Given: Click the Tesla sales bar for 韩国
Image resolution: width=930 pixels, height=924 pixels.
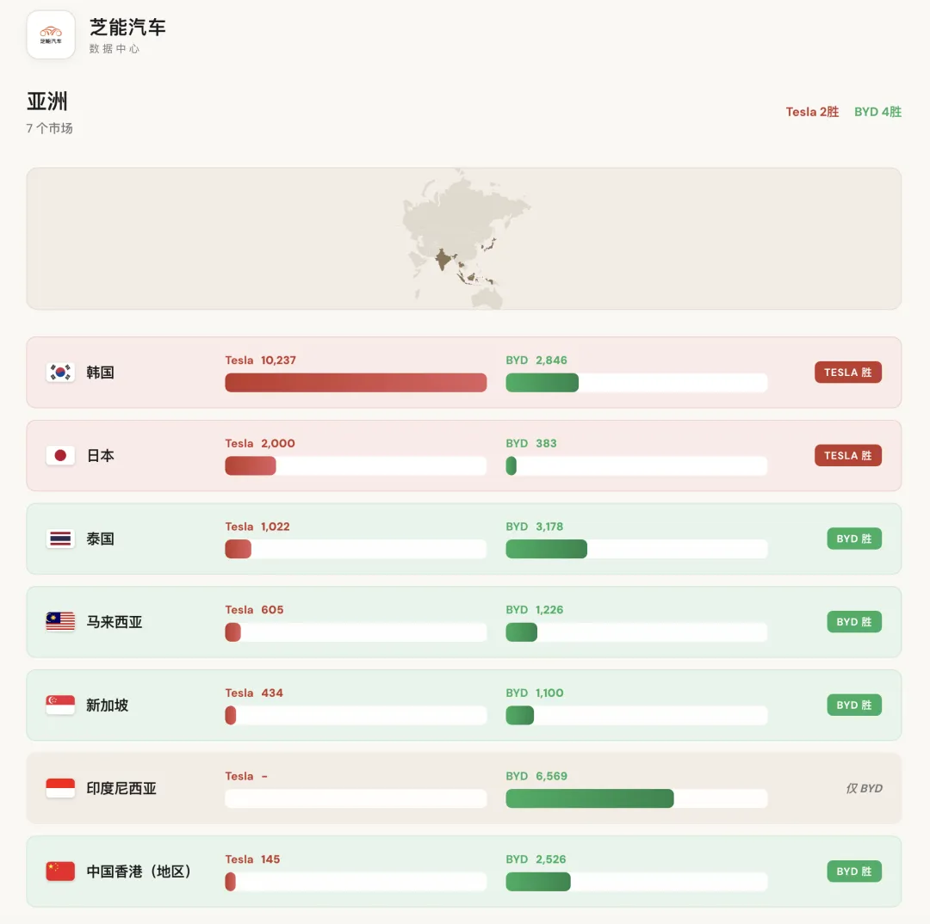Looking at the screenshot, I should pos(356,382).
